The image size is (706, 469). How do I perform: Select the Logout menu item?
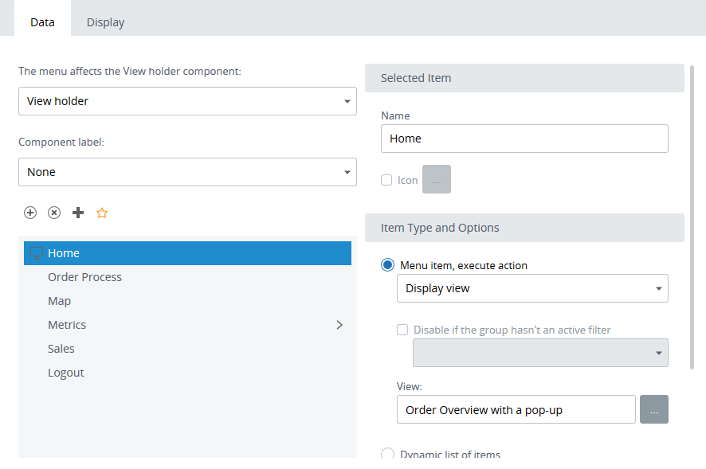point(65,373)
